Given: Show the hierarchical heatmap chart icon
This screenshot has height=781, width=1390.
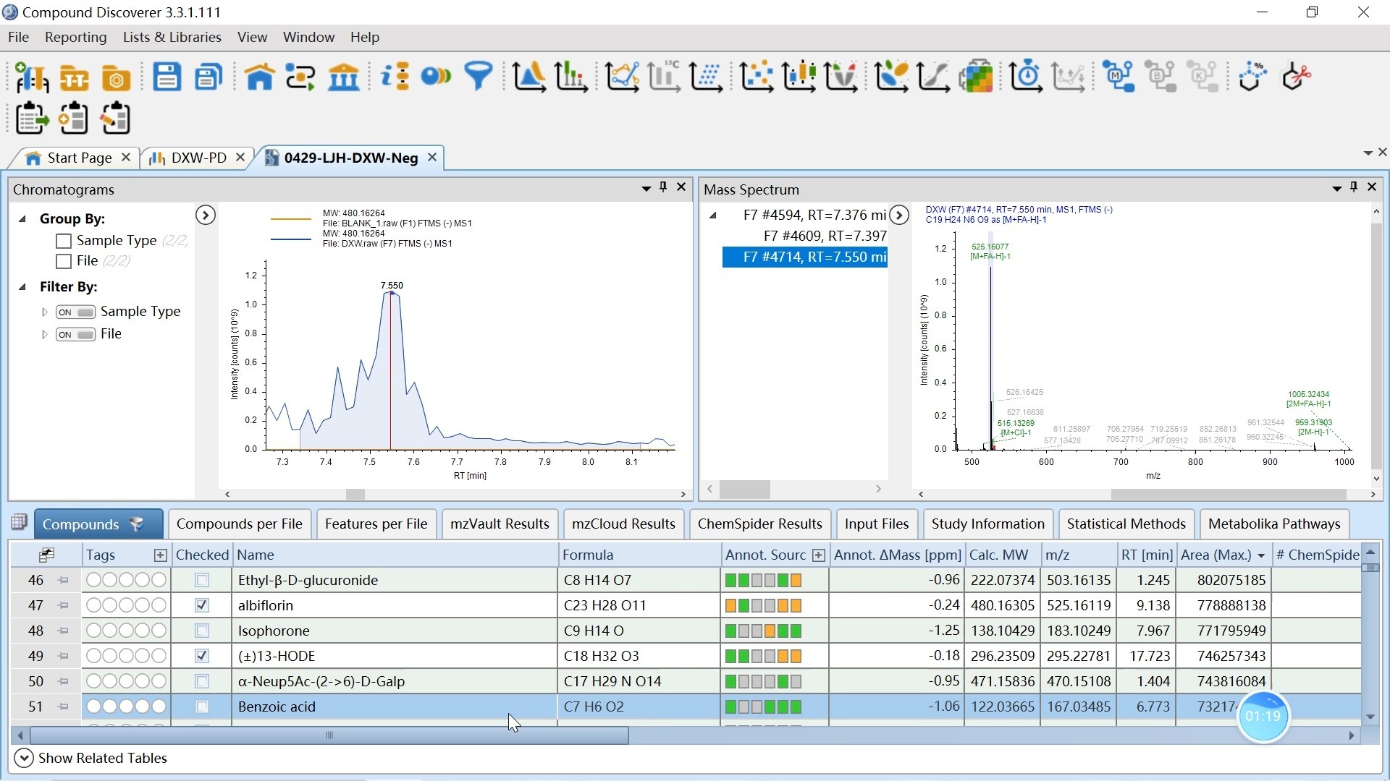Looking at the screenshot, I should [976, 77].
